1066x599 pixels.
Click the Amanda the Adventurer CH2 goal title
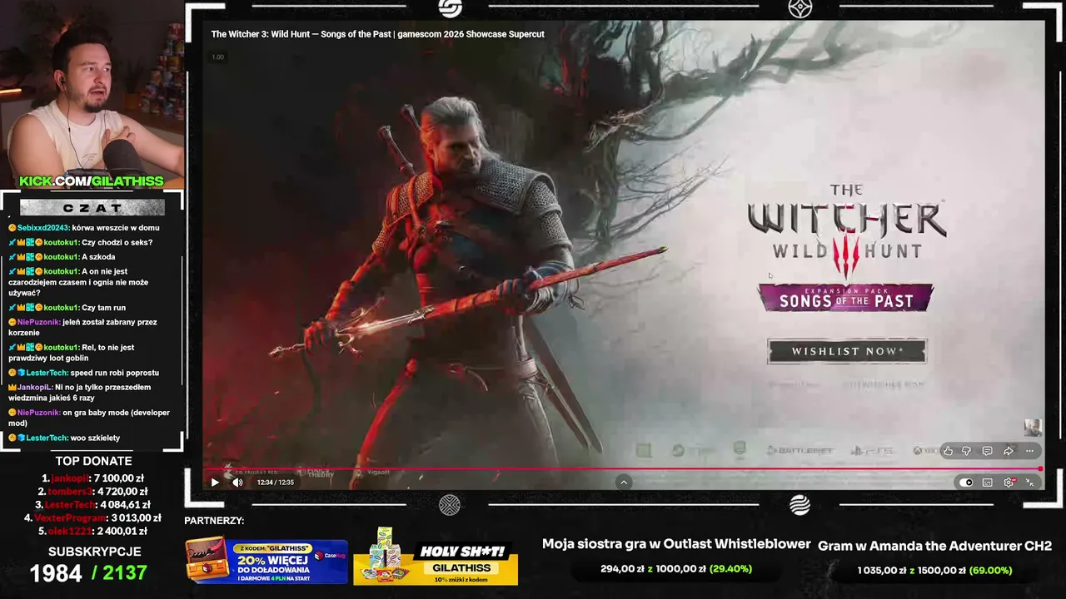(x=934, y=546)
